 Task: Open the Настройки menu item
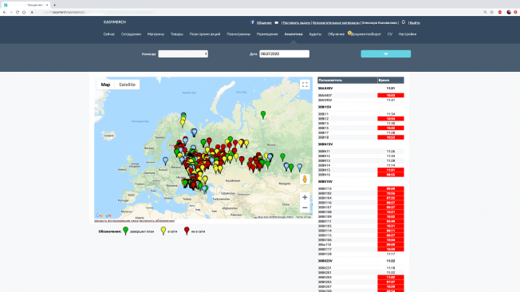[x=408, y=34]
